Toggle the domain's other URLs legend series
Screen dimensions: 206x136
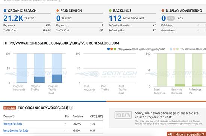[x=188, y=49]
